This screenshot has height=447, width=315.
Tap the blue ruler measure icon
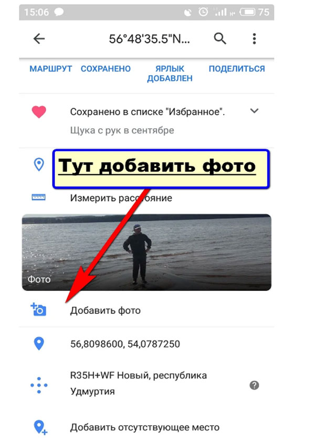click(x=39, y=197)
